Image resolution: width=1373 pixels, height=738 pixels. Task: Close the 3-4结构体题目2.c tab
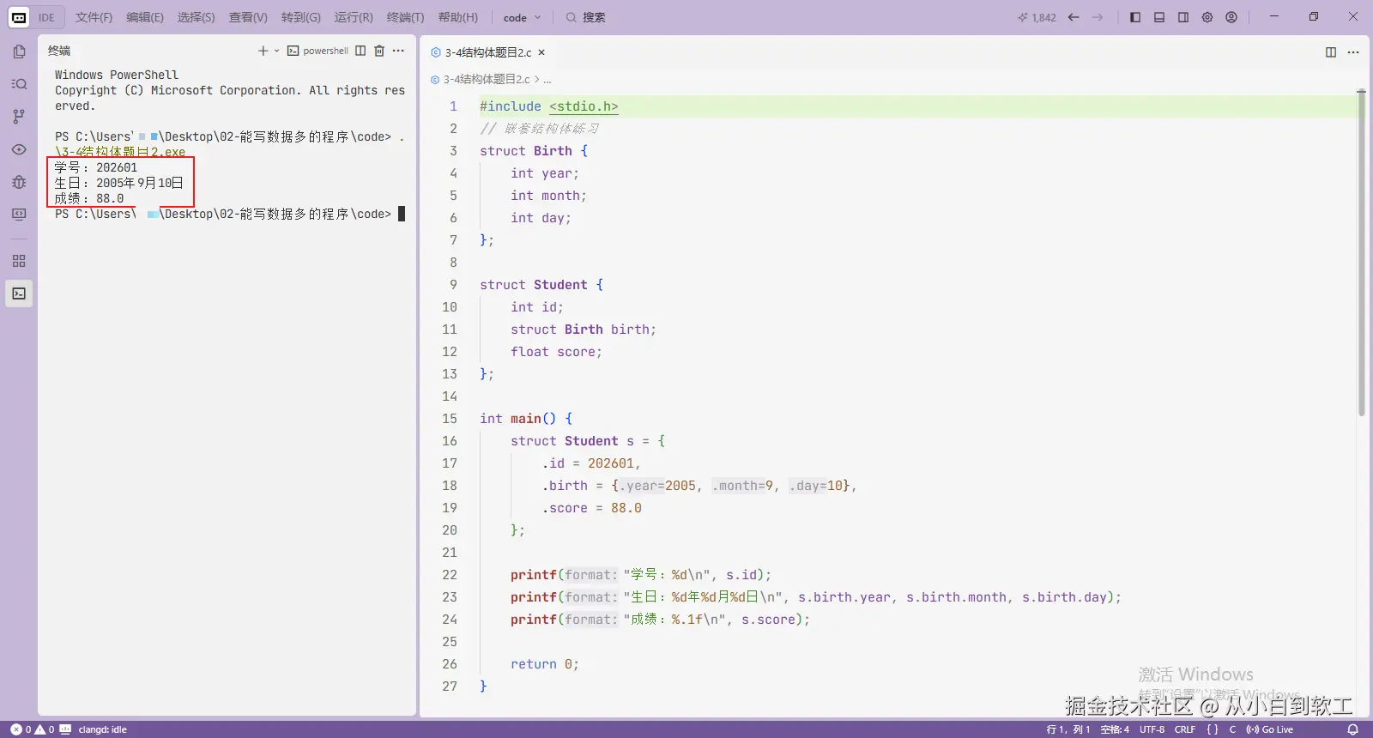coord(541,52)
